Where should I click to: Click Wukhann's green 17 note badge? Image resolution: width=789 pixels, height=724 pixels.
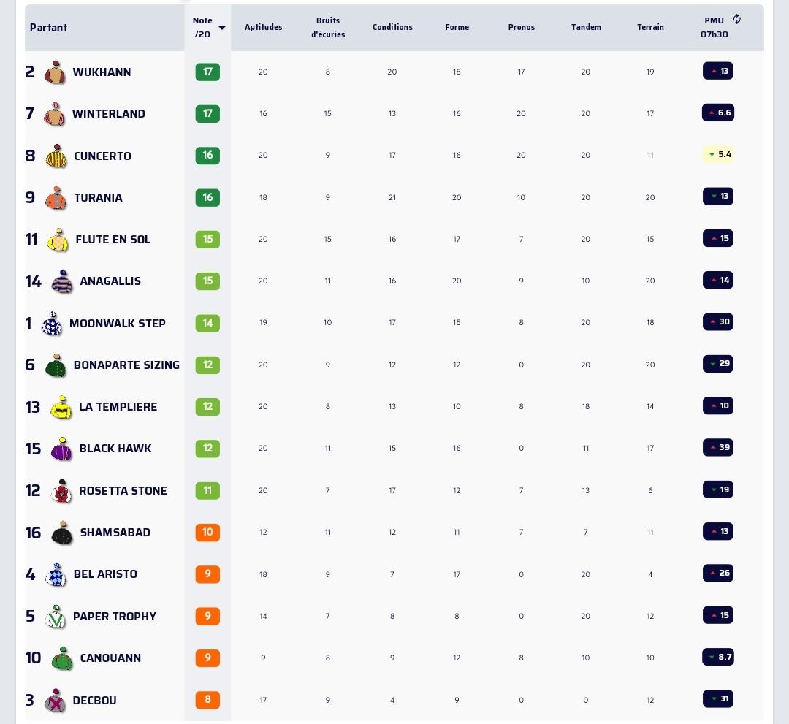point(207,72)
